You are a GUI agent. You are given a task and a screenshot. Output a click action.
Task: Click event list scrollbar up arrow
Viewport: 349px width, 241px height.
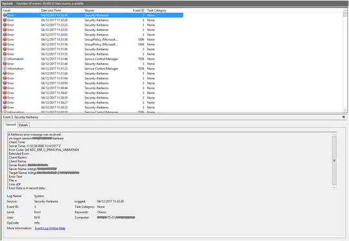tap(345, 10)
